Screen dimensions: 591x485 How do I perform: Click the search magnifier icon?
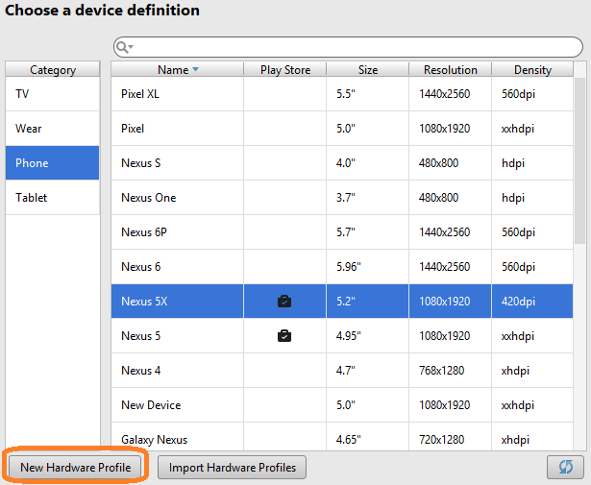coord(123,47)
